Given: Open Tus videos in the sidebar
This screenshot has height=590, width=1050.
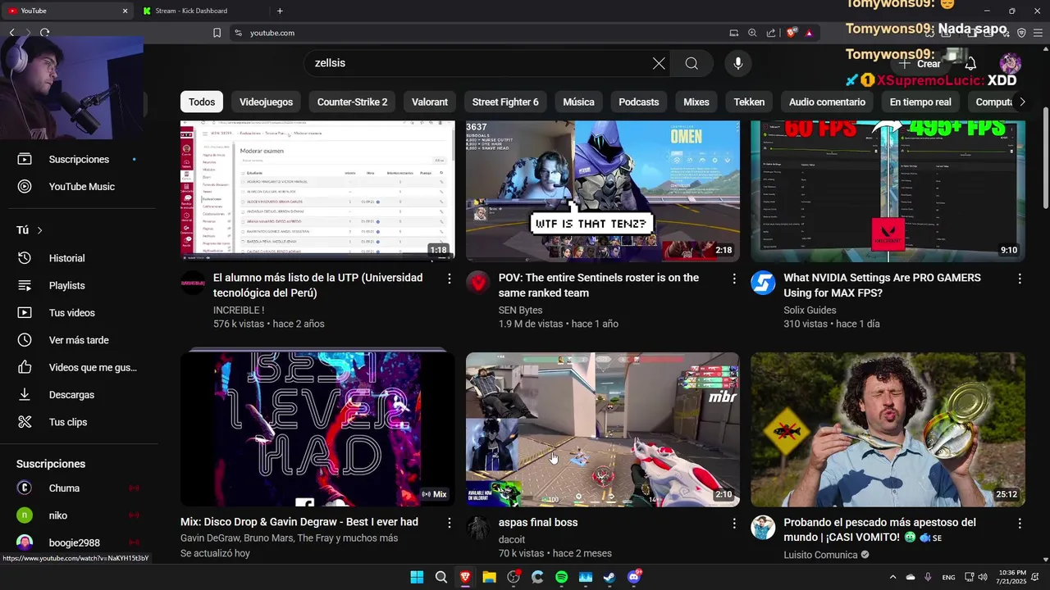Looking at the screenshot, I should (79, 312).
